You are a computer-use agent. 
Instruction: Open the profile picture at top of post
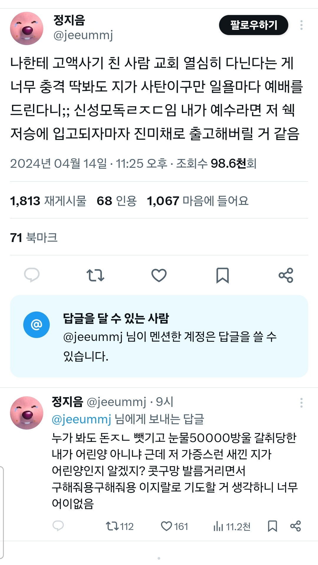tap(26, 28)
